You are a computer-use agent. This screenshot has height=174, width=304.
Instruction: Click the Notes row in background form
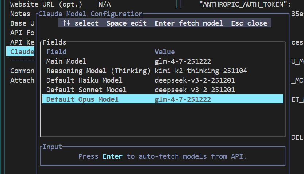click(x=20, y=14)
